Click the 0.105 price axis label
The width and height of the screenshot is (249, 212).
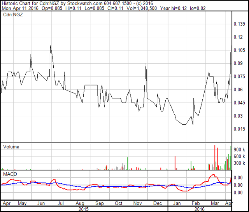click(x=239, y=50)
